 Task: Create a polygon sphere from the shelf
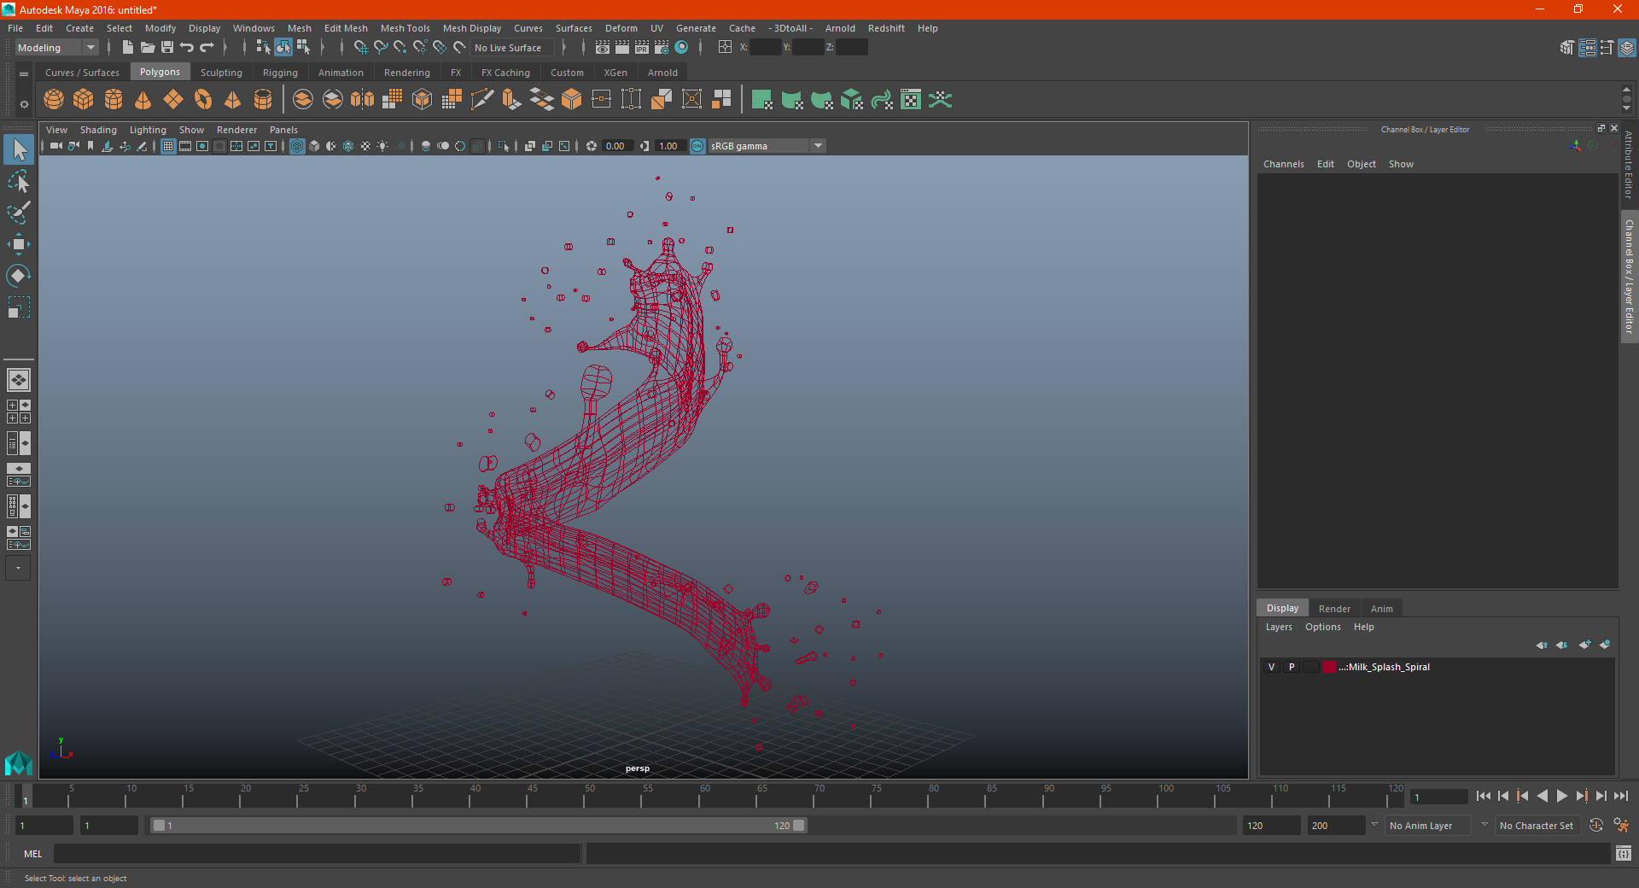click(x=54, y=100)
